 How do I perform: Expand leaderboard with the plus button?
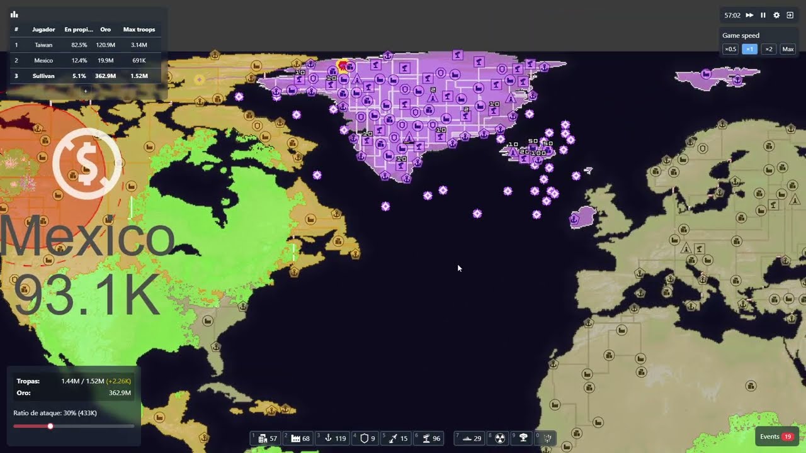(x=86, y=91)
